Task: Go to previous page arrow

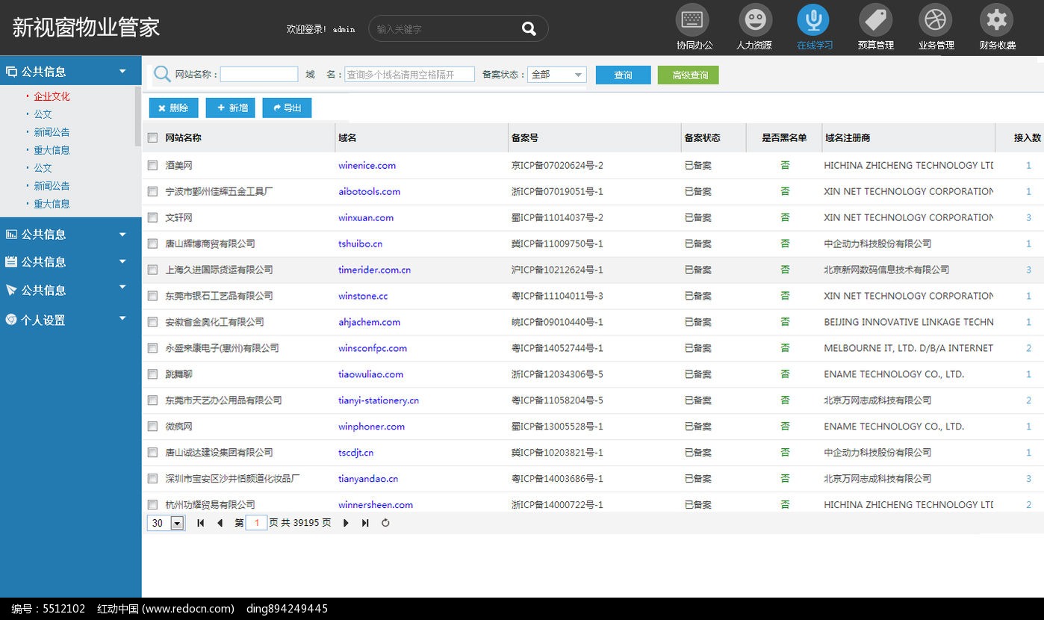Action: (x=220, y=523)
